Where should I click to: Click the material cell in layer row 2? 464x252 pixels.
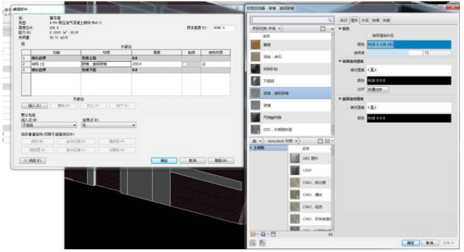[x=106, y=64]
